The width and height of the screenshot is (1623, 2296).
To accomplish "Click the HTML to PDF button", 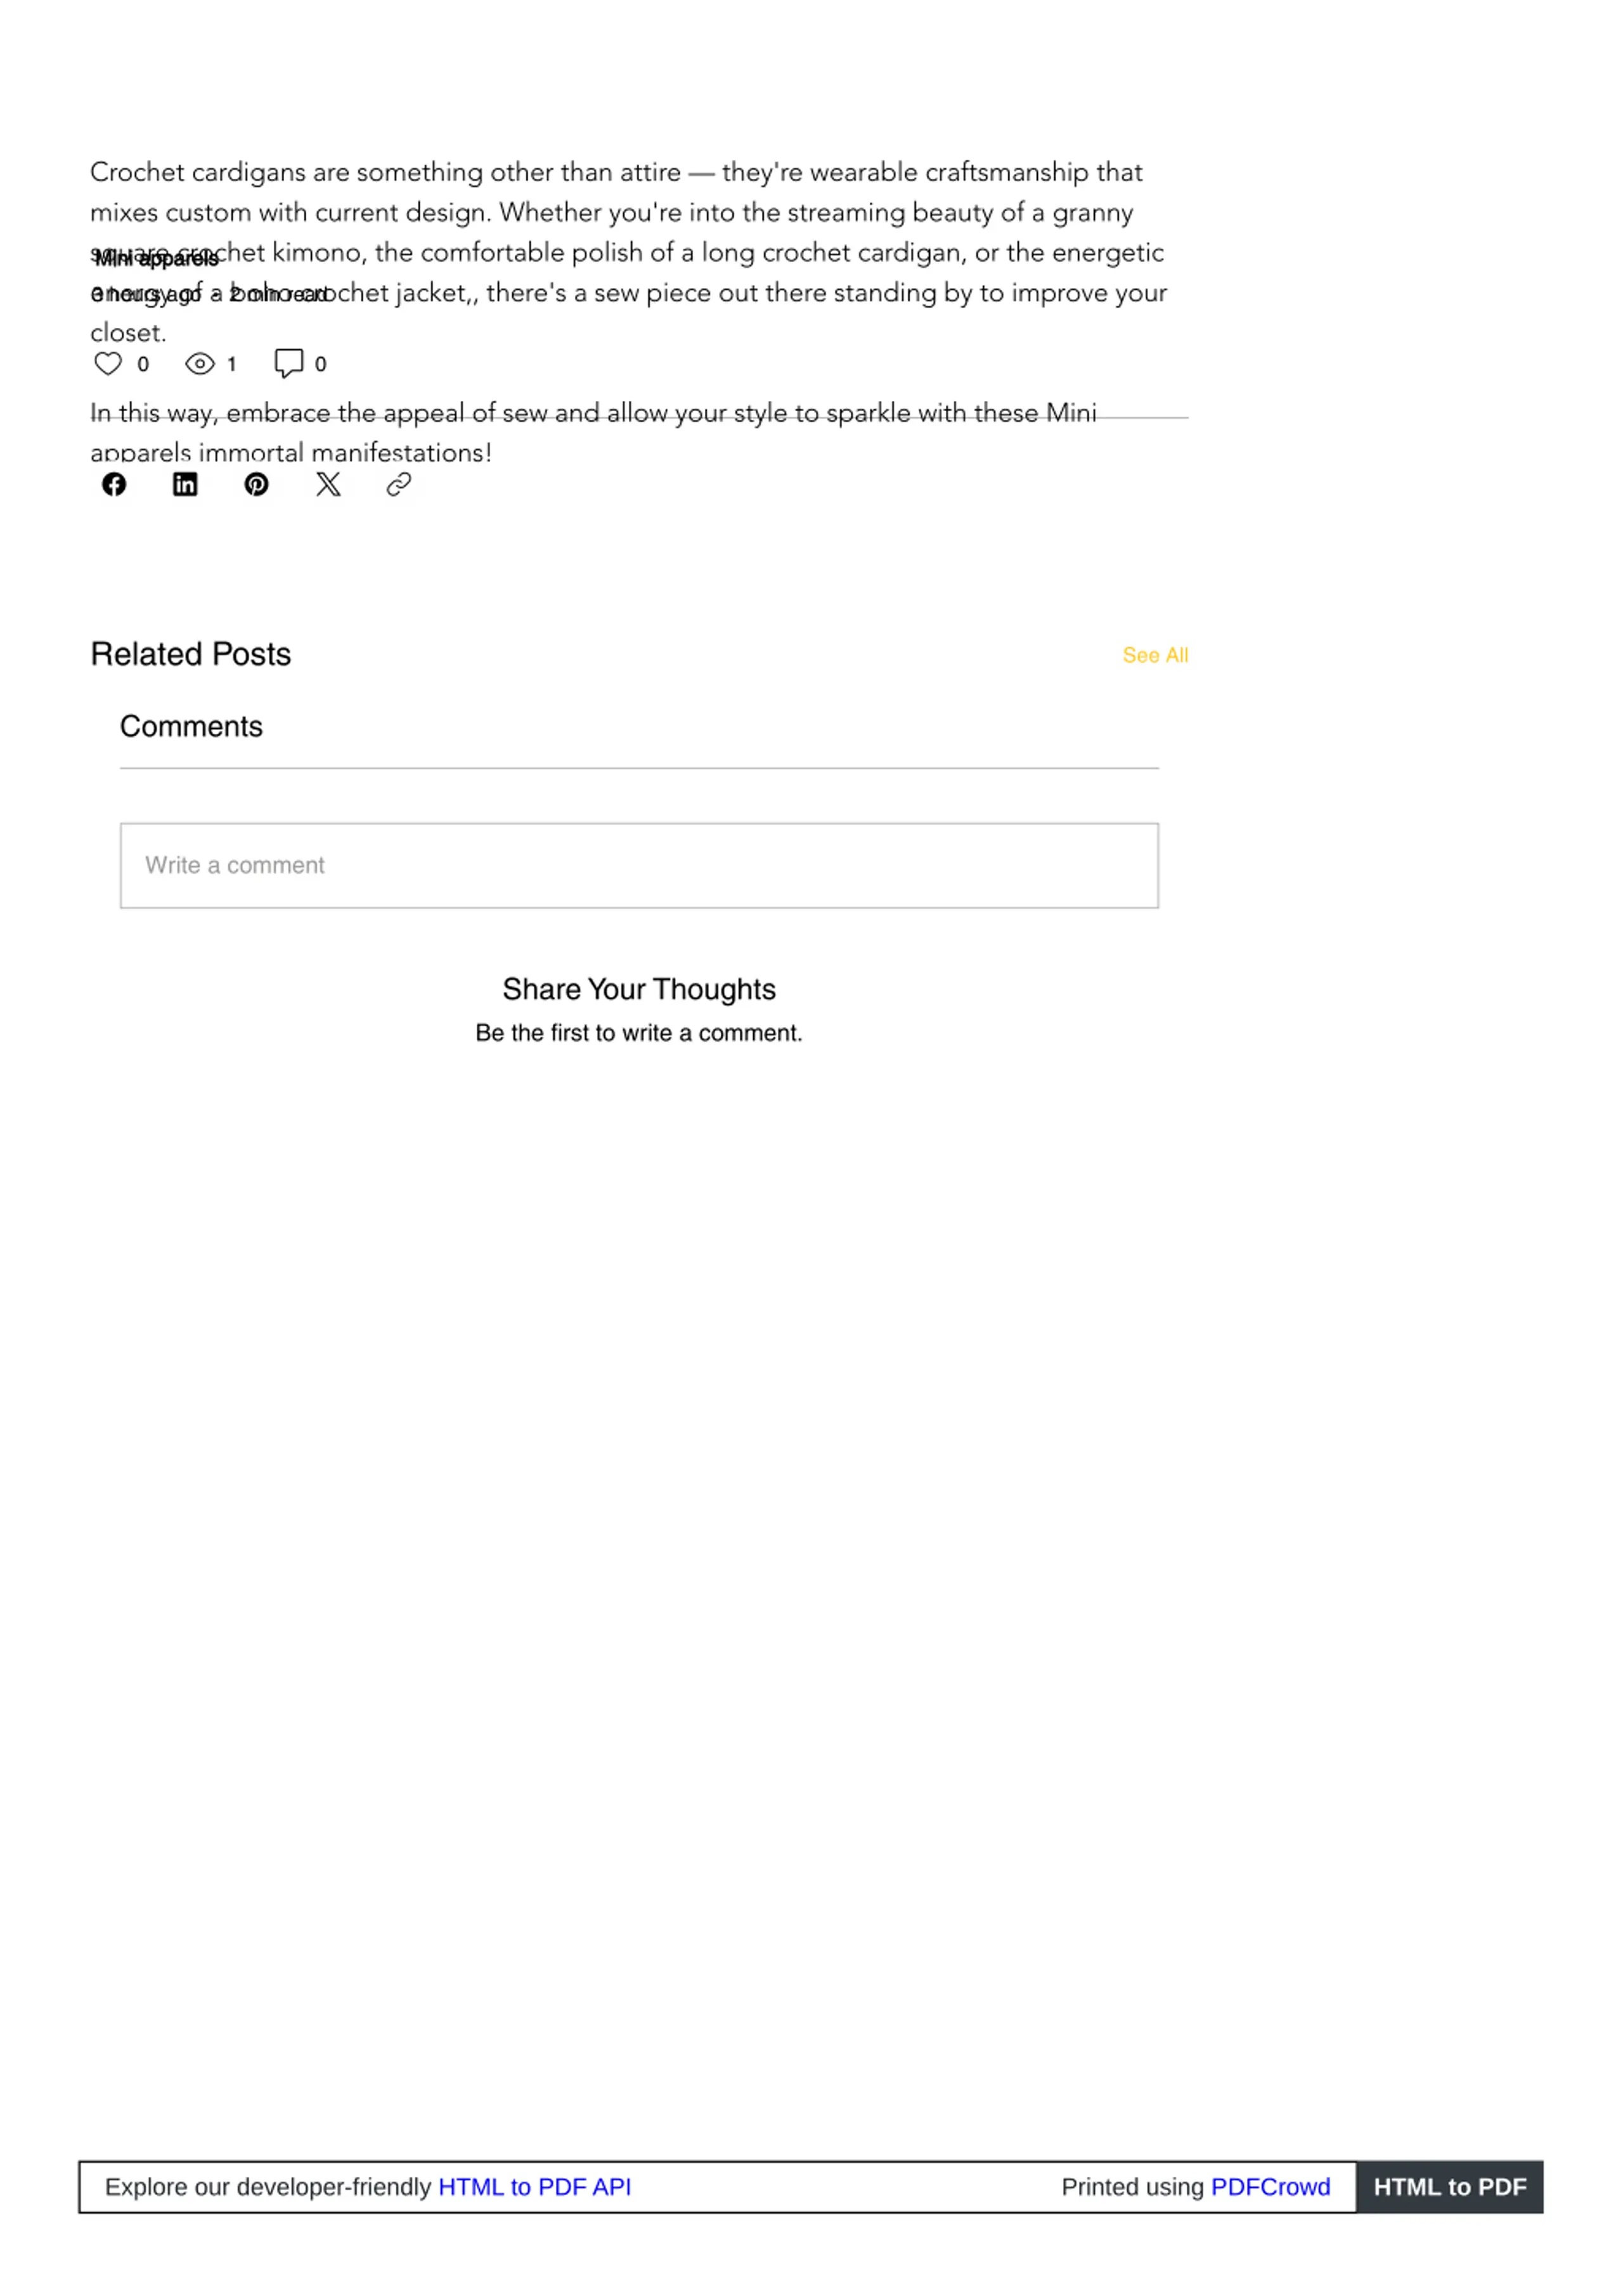I will click(1449, 2187).
